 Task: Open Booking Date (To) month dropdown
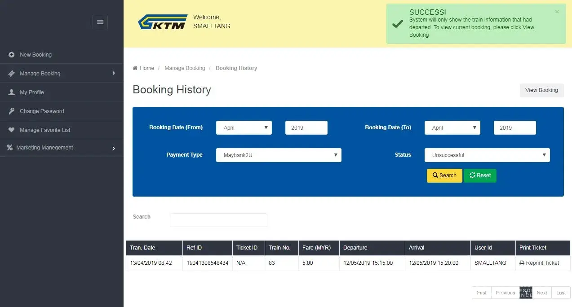[x=452, y=128]
